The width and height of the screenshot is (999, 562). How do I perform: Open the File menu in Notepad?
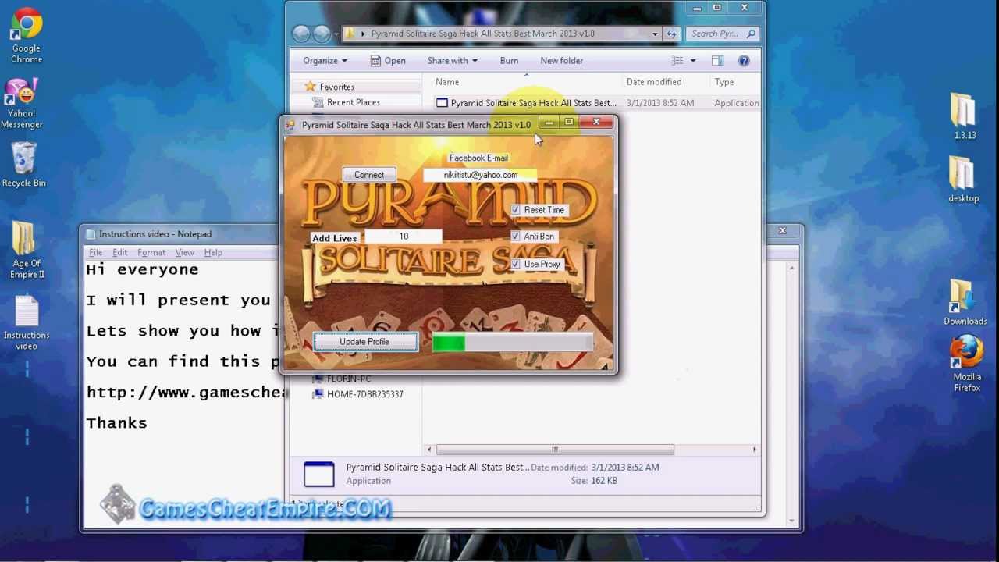click(95, 253)
